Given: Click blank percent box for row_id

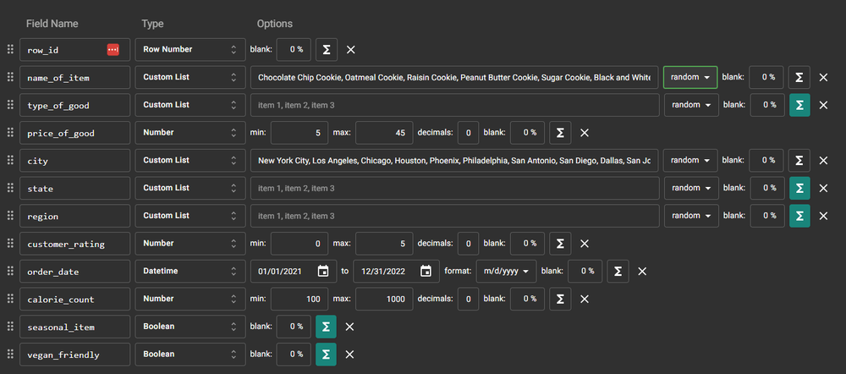Looking at the screenshot, I should (294, 50).
